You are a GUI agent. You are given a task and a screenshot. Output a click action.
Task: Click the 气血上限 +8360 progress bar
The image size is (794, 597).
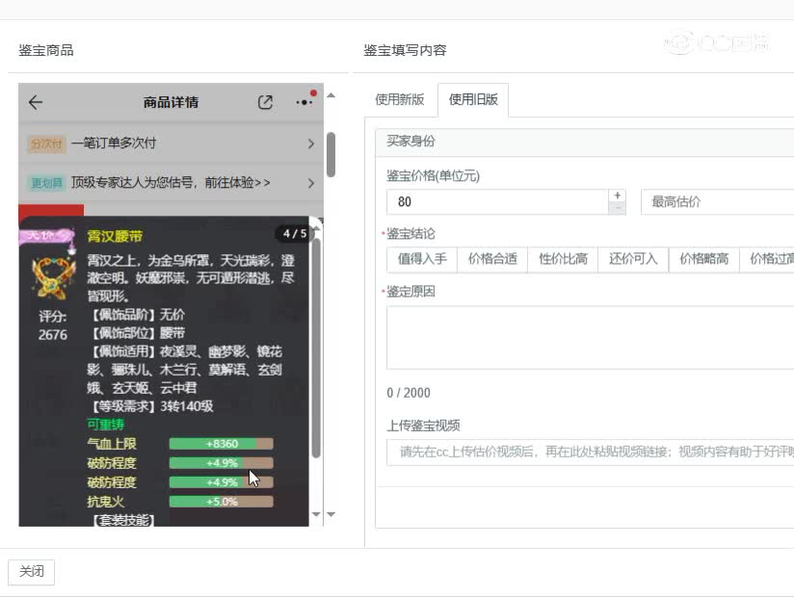(220, 443)
